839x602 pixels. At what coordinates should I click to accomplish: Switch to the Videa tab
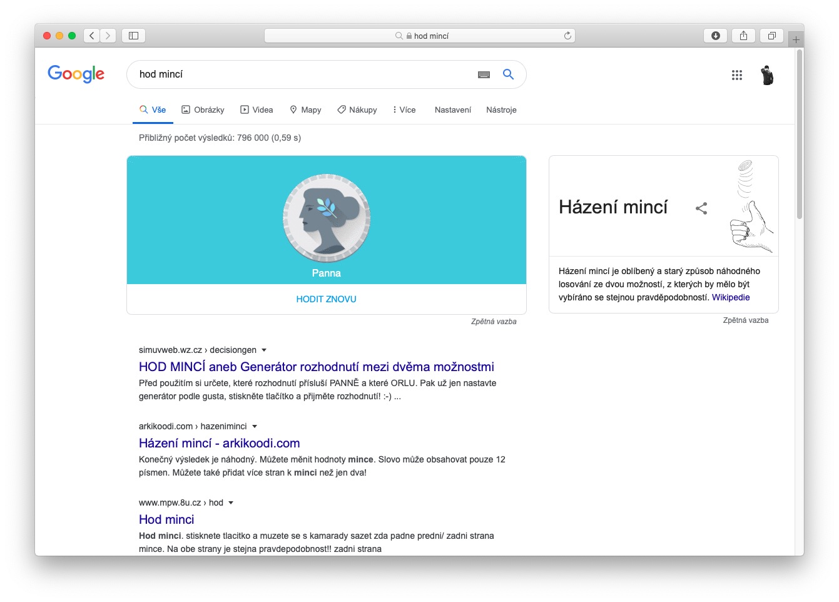(257, 110)
